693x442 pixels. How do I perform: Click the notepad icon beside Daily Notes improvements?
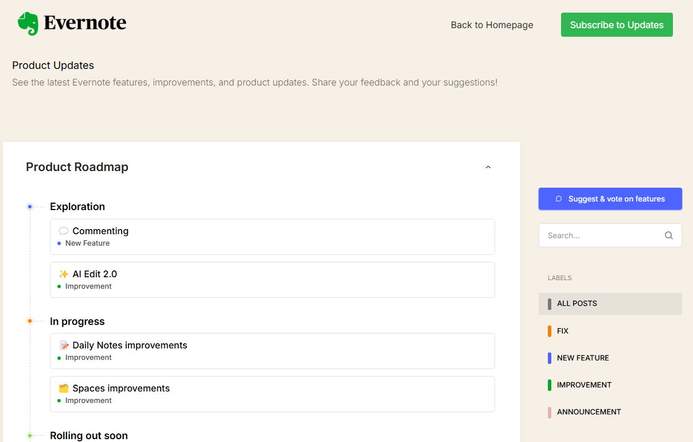pyautogui.click(x=64, y=346)
